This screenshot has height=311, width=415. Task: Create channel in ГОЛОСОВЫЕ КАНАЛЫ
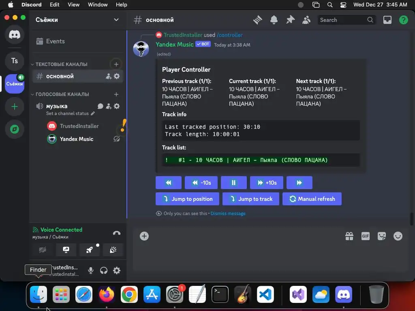pos(116,94)
